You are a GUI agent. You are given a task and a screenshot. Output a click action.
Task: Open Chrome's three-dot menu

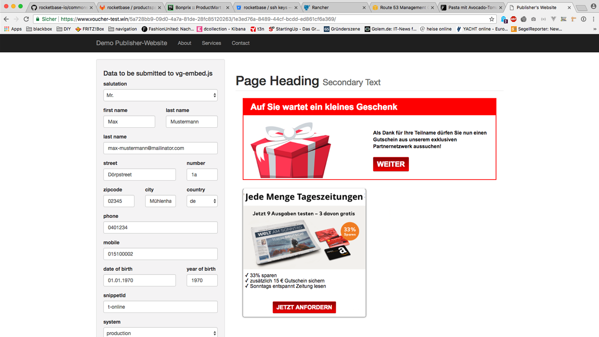593,19
